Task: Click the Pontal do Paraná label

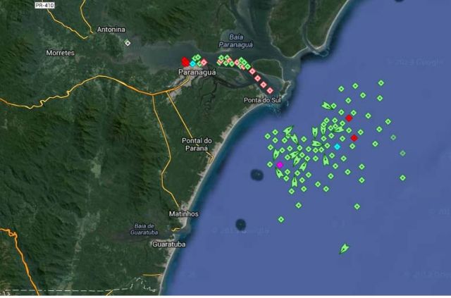Action: (197, 144)
